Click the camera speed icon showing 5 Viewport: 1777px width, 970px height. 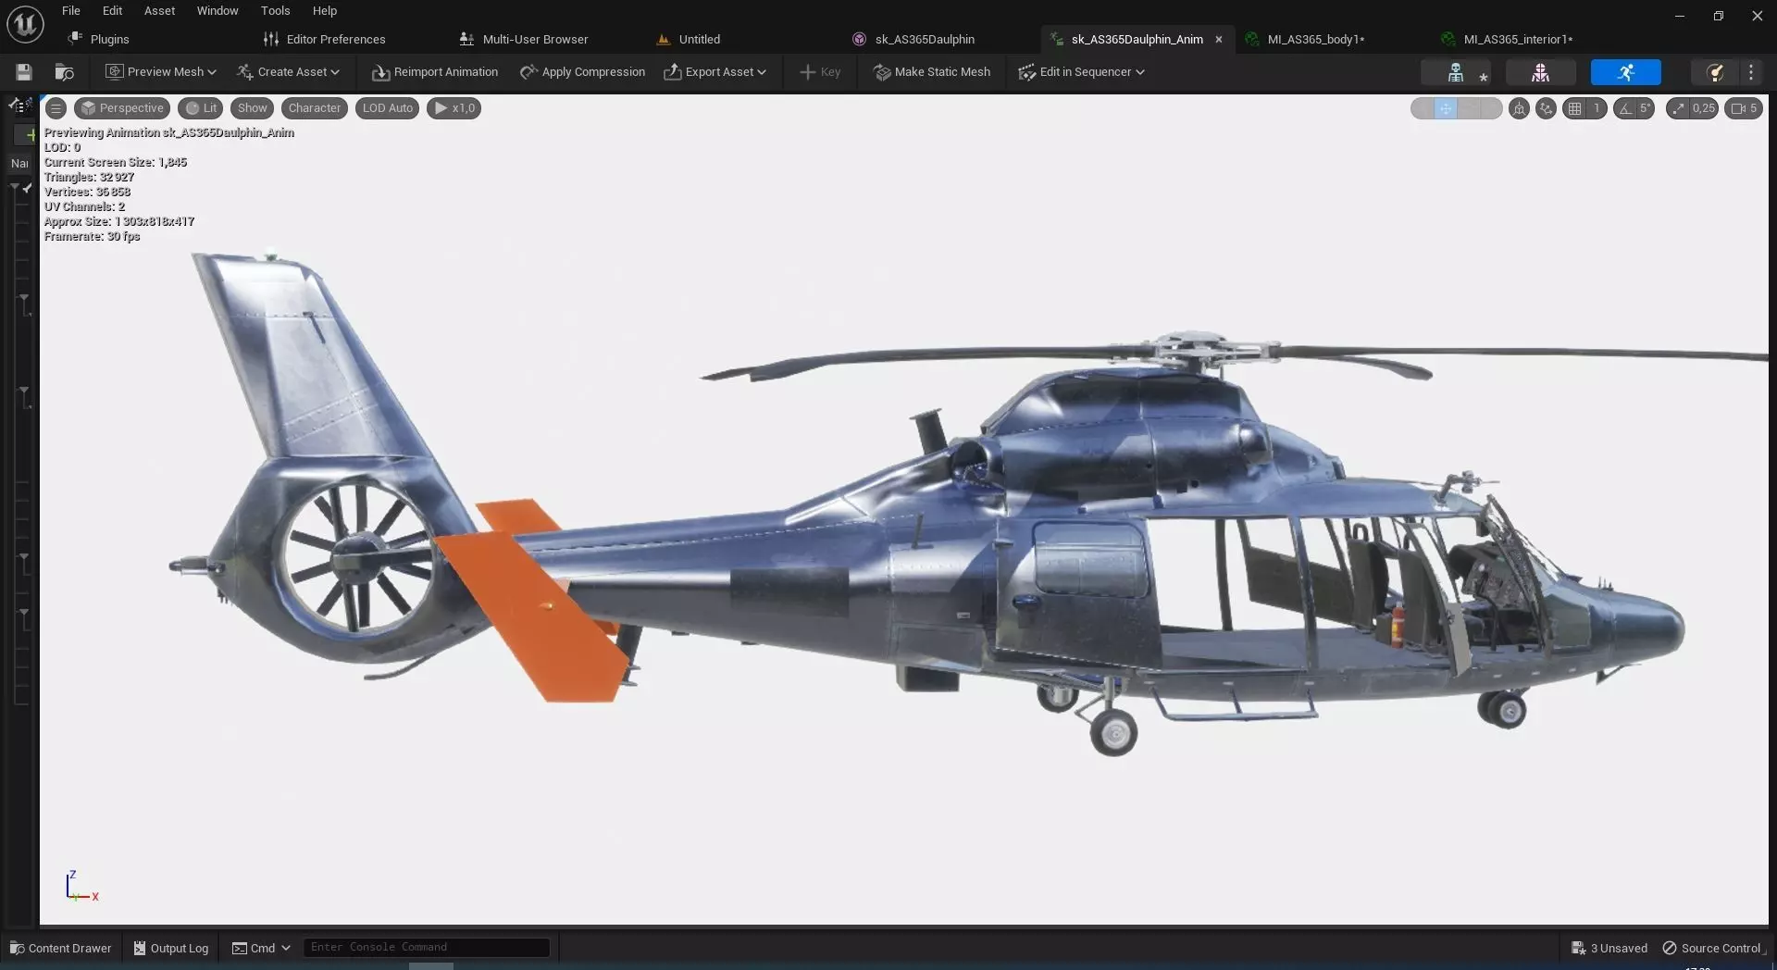(x=1744, y=108)
